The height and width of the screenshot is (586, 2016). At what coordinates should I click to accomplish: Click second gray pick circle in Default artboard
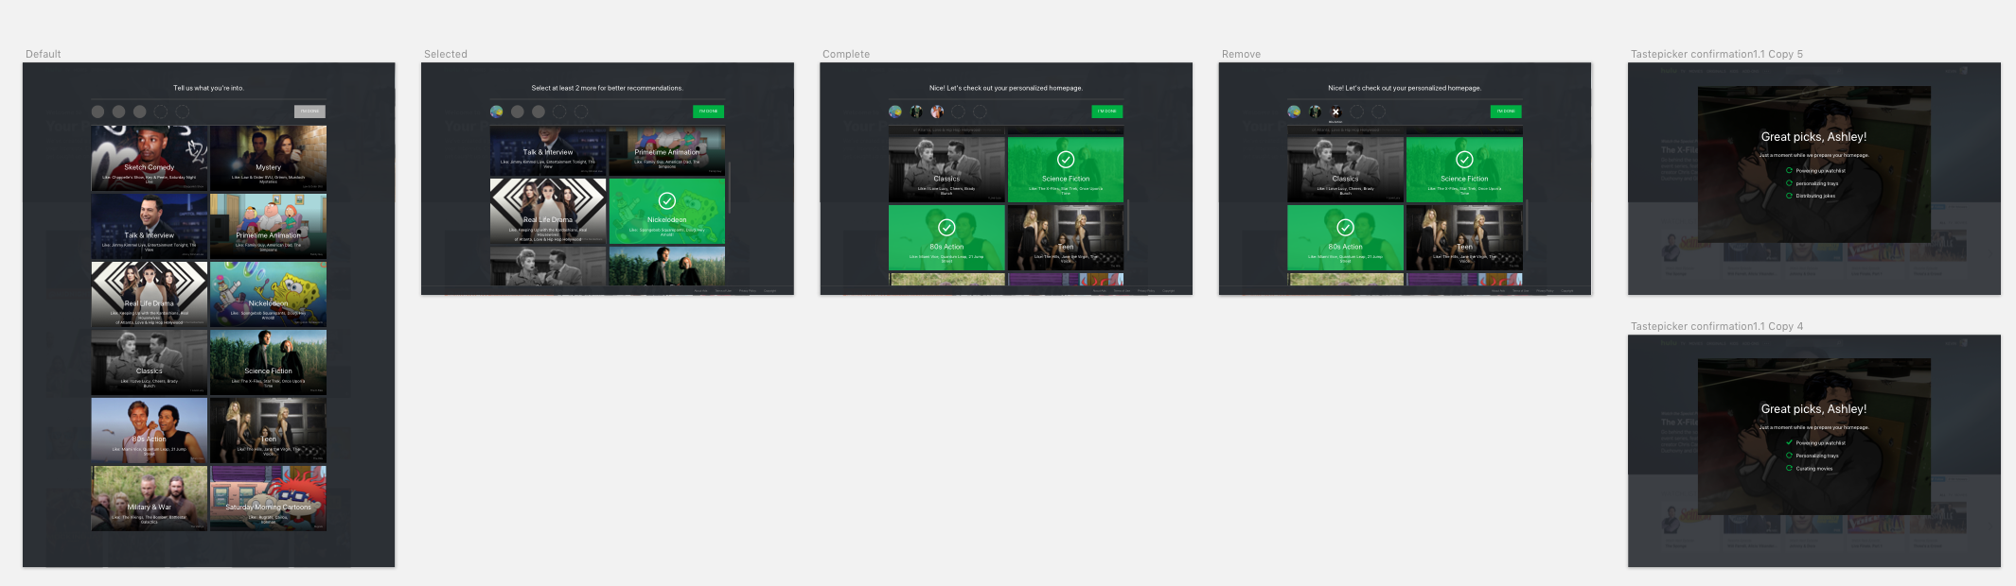click(118, 112)
